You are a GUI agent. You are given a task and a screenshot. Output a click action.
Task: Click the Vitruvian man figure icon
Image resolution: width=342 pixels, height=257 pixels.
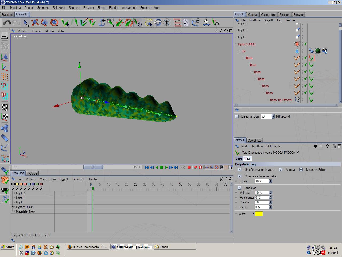coord(167,22)
